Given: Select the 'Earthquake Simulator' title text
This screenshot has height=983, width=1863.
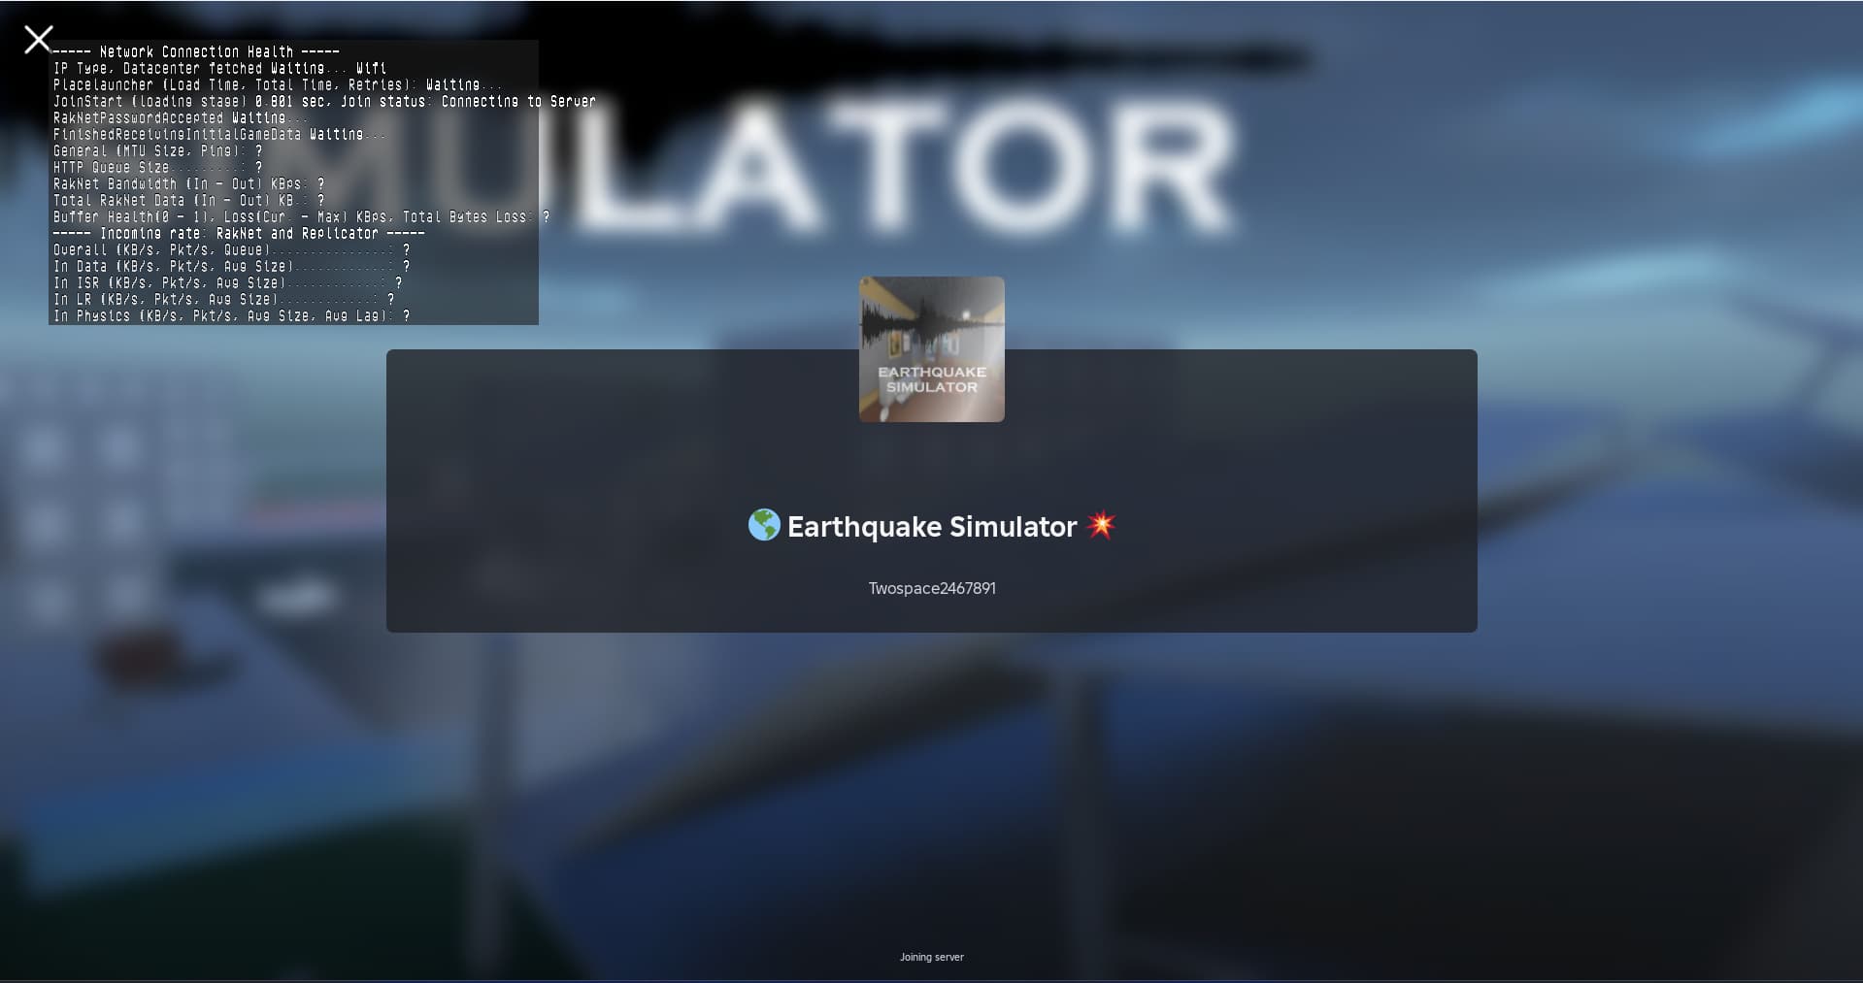Looking at the screenshot, I should pyautogui.click(x=932, y=527).
